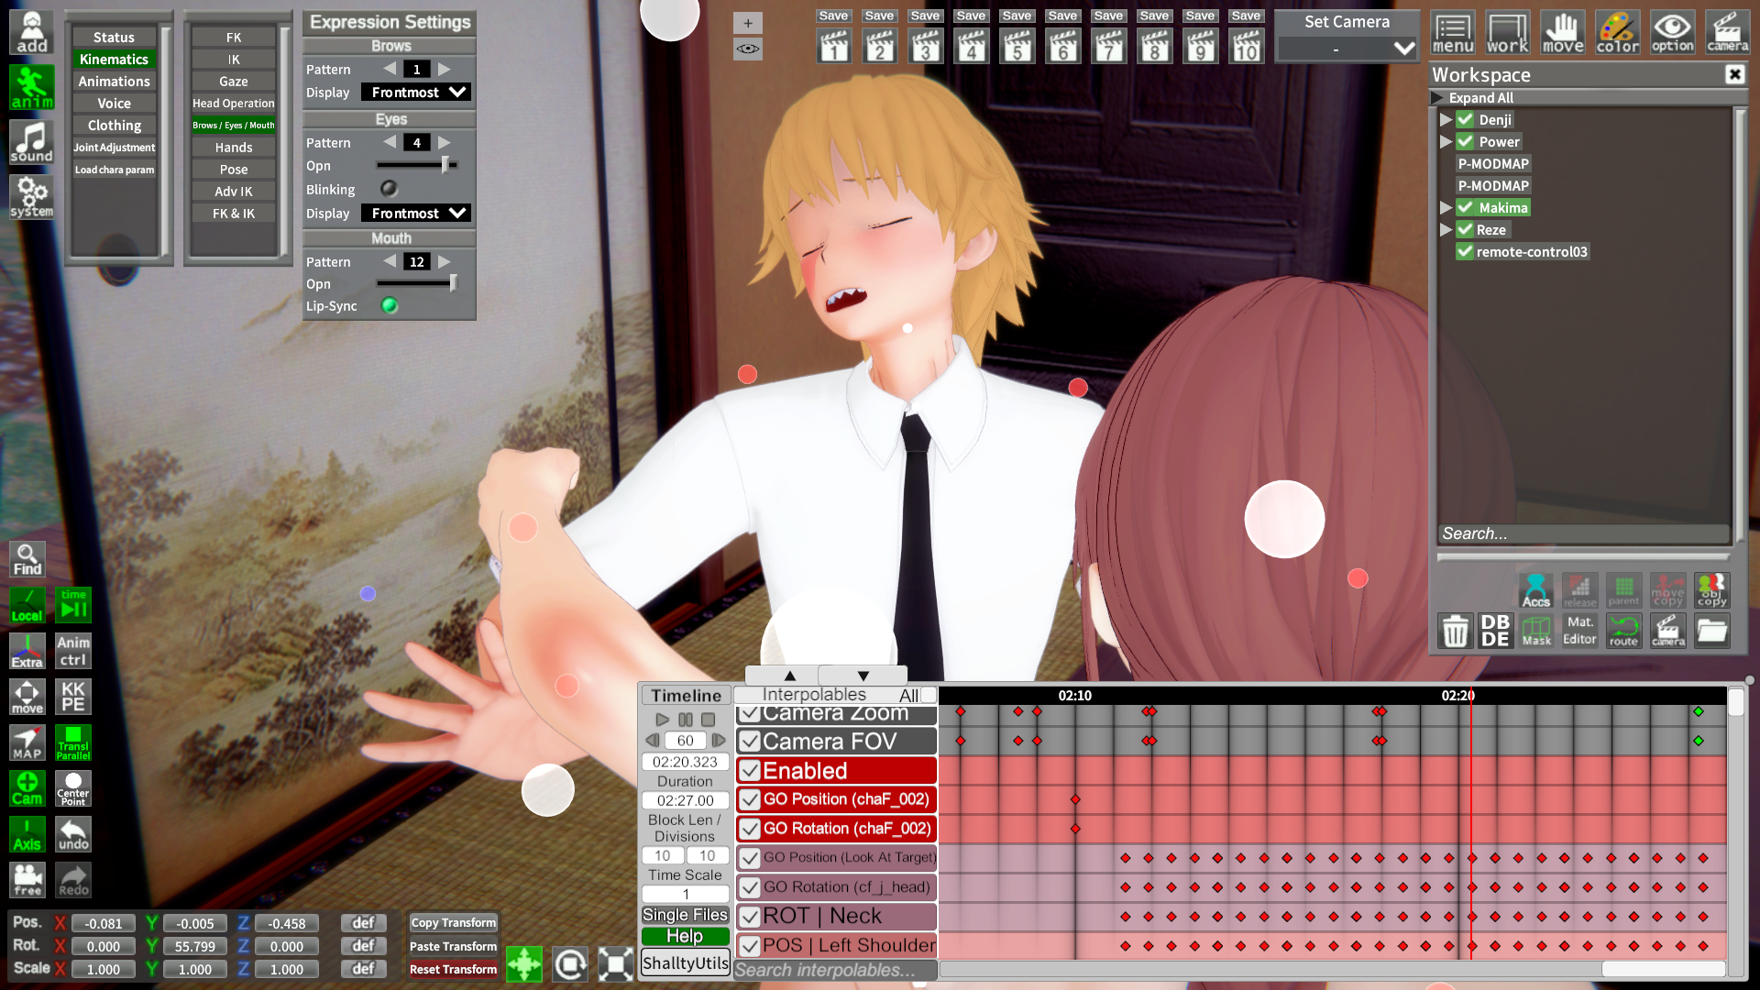
Task: Toggle visibility checkbox for remote-control03
Action: point(1465,251)
